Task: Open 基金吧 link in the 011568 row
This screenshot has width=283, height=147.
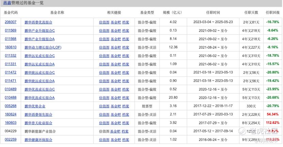Action: point(116,39)
